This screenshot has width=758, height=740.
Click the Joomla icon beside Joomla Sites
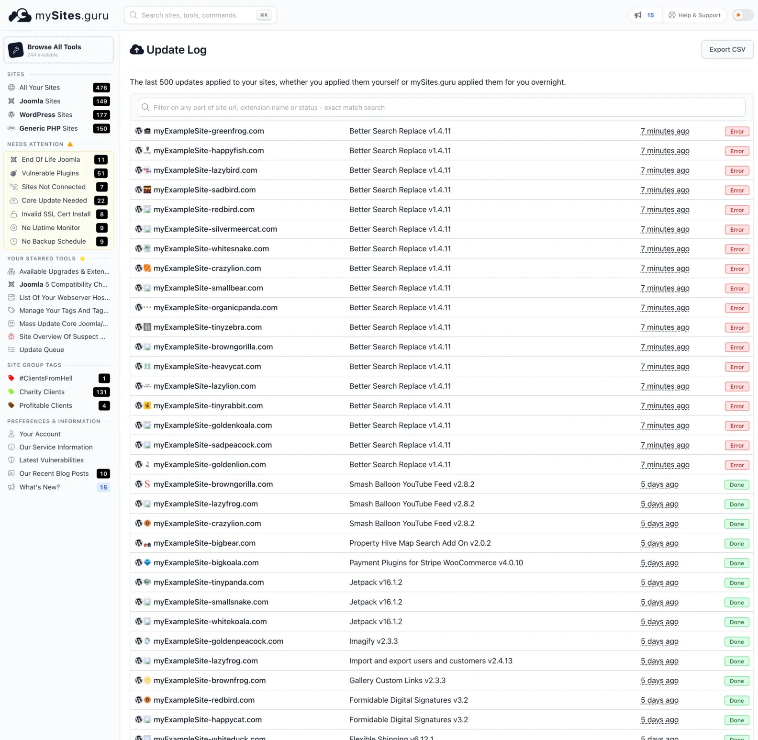[x=11, y=101]
